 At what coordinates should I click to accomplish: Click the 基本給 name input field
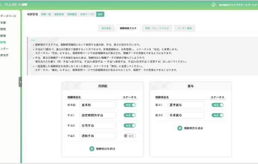pyautogui.click(x=98, y=105)
